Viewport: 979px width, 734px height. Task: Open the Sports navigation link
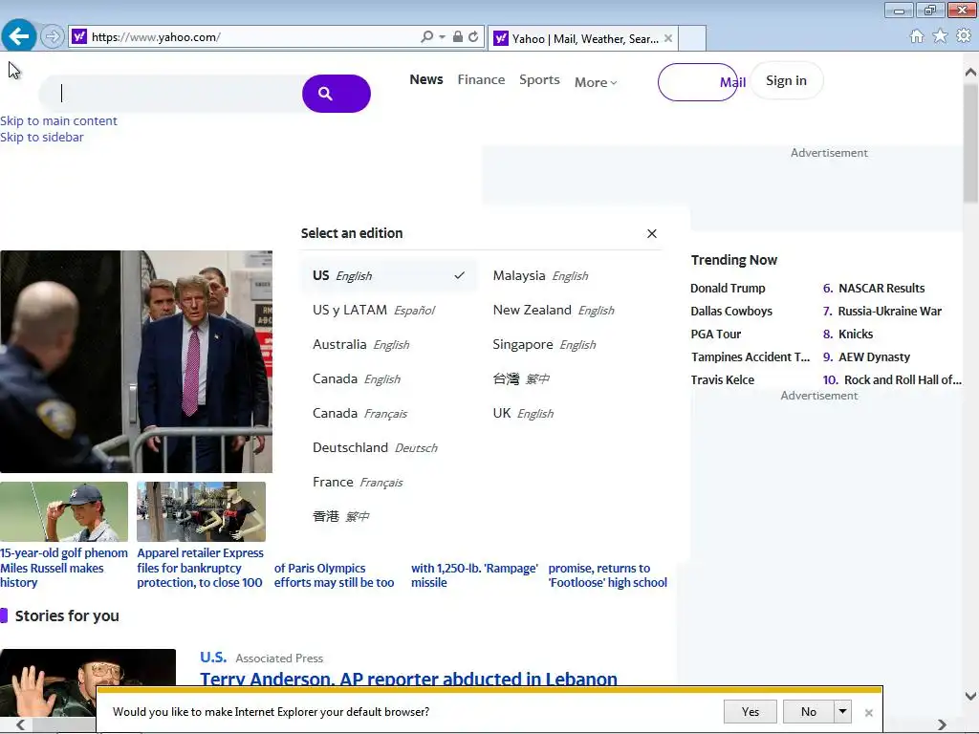pos(539,80)
